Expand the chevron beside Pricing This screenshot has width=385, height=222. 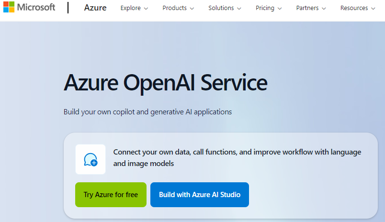[x=280, y=9]
